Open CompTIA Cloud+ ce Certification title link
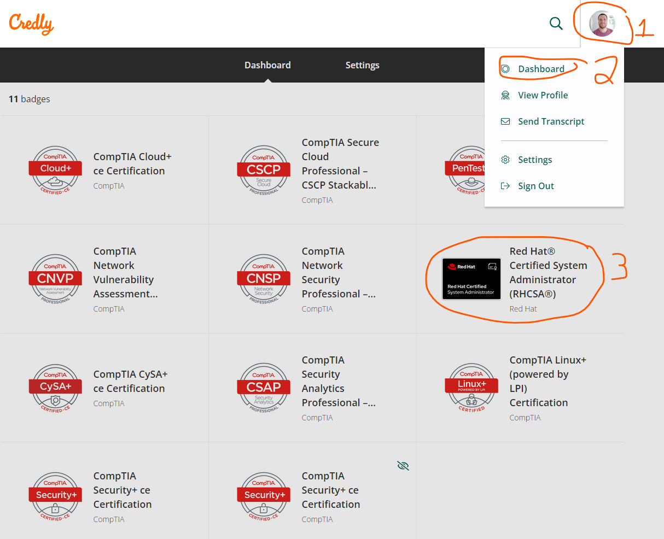 tap(132, 164)
